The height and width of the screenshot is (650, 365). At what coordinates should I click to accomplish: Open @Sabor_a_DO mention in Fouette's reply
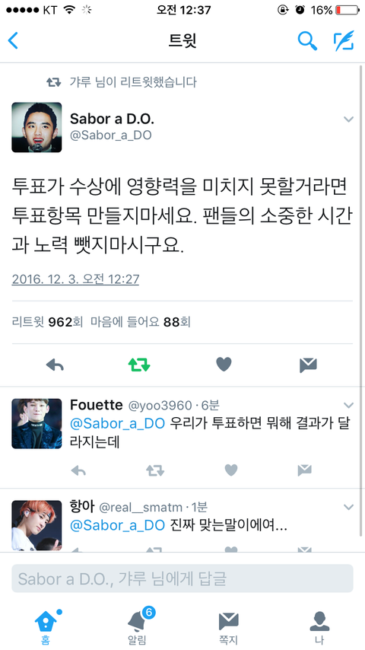tap(118, 424)
